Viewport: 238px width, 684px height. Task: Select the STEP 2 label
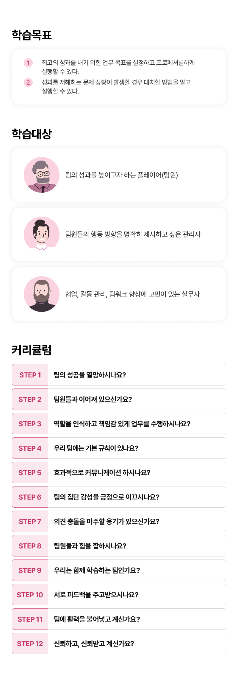30,399
